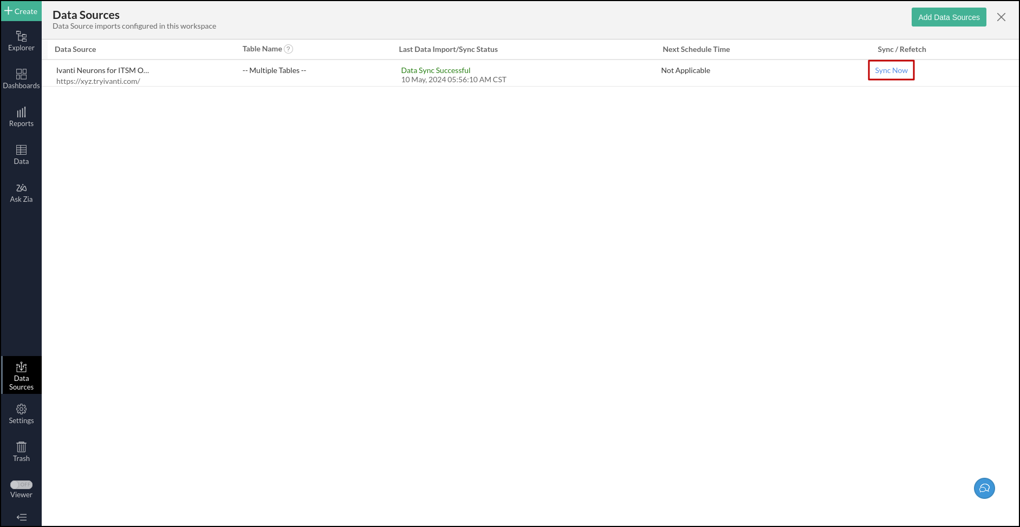
Task: Click the Last Data Import/Sync Status header
Action: point(448,49)
